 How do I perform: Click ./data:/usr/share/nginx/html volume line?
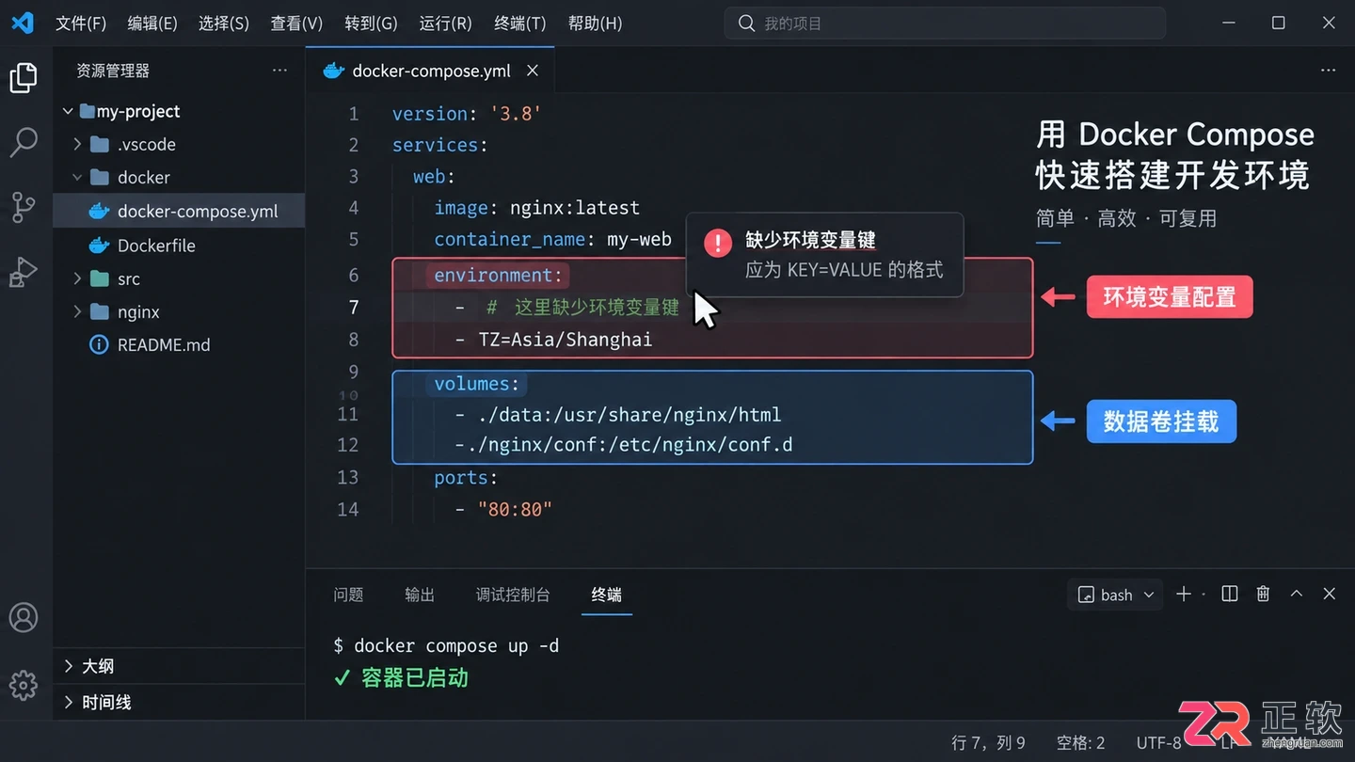tap(617, 415)
